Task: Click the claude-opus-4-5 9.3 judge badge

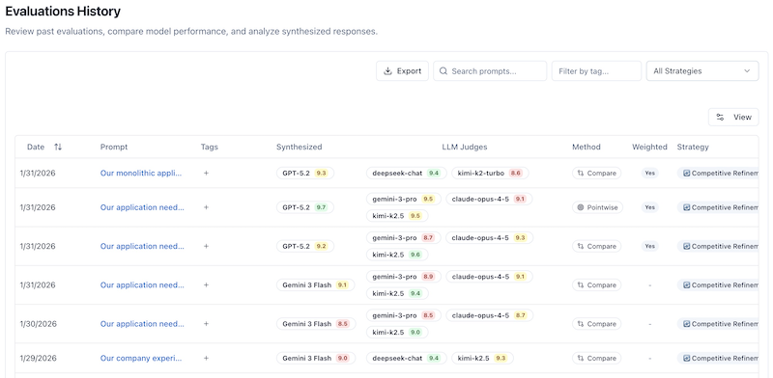Action: point(489,238)
